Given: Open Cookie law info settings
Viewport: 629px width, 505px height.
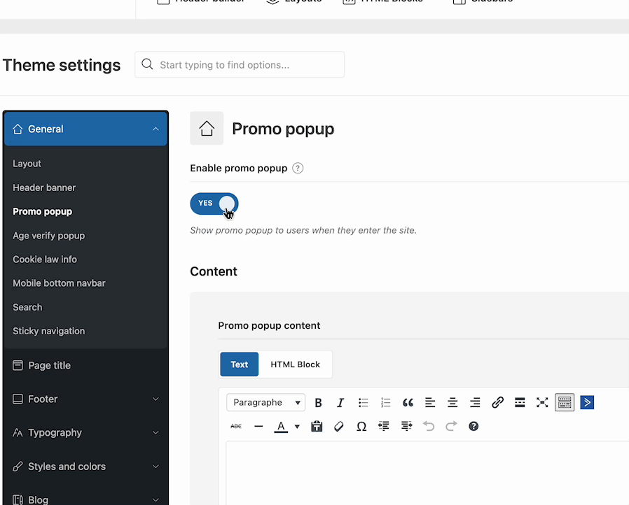Looking at the screenshot, I should pos(45,259).
